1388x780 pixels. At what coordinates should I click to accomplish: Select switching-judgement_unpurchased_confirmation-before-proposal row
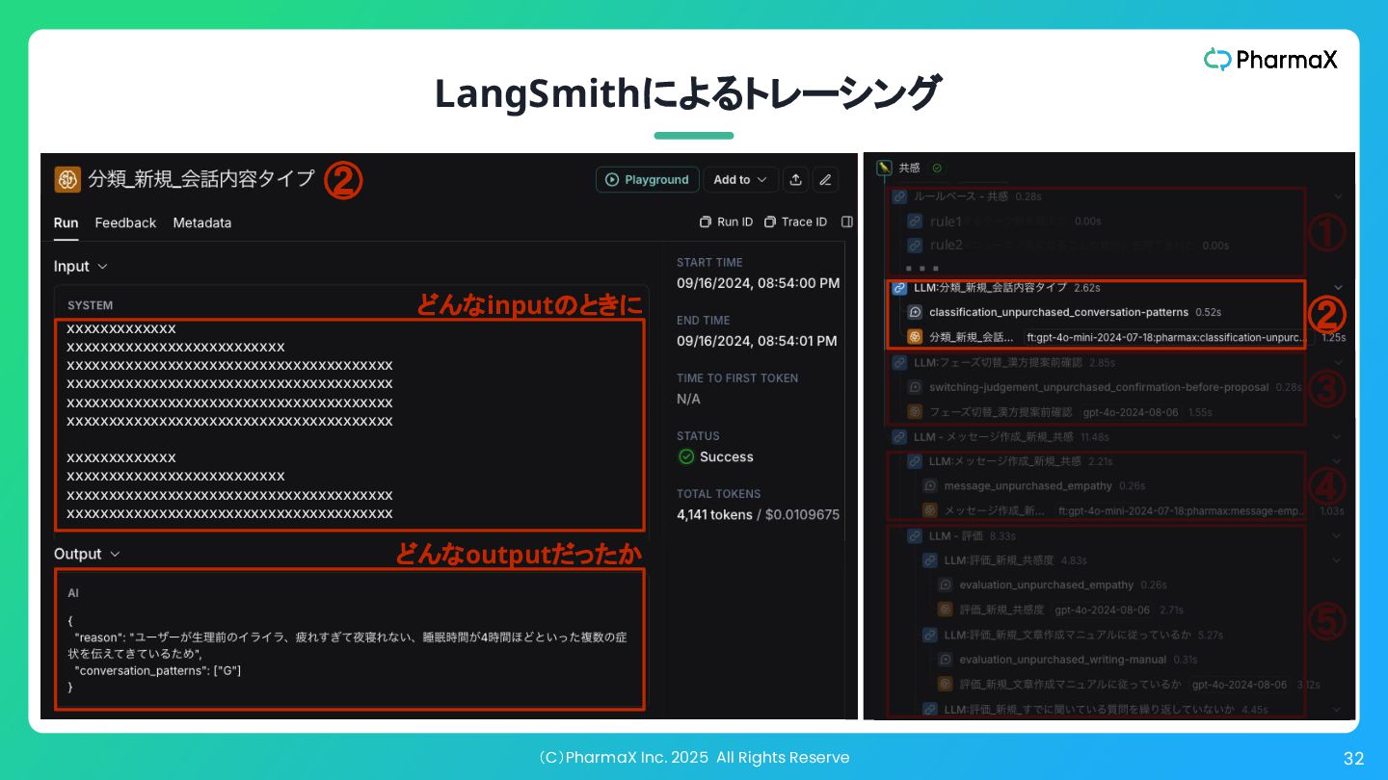click(1107, 387)
